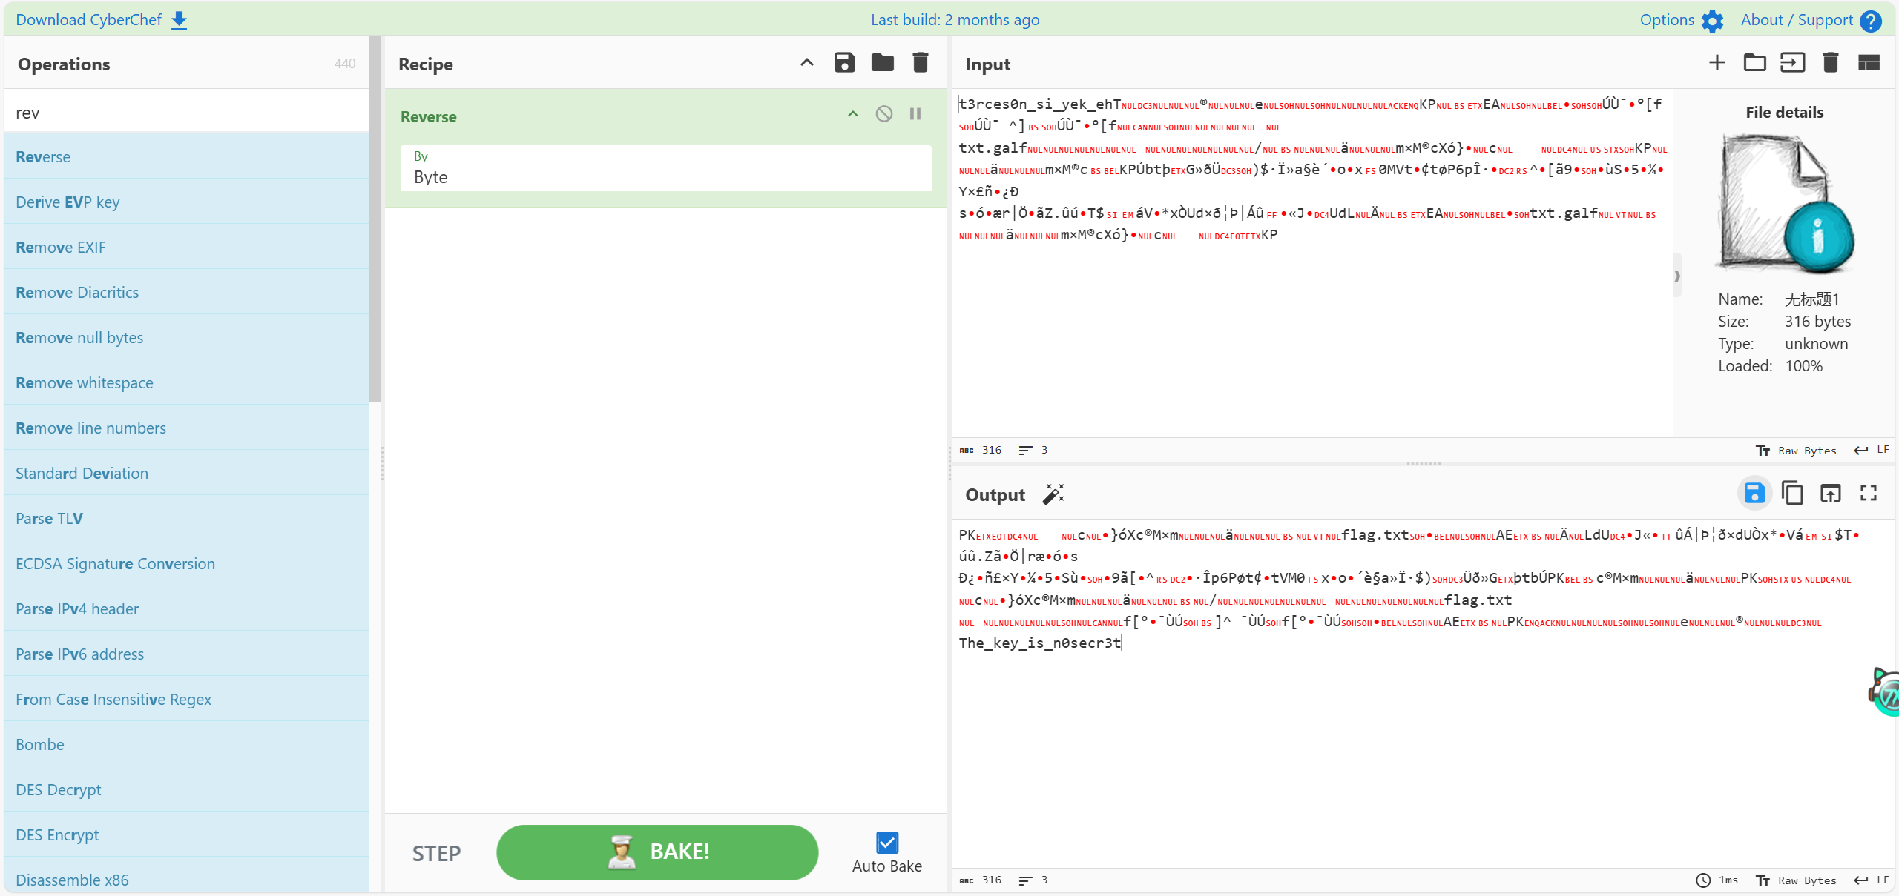The image size is (1899, 896).
Task: Collapse the Reverse operation's arguments
Action: click(853, 114)
